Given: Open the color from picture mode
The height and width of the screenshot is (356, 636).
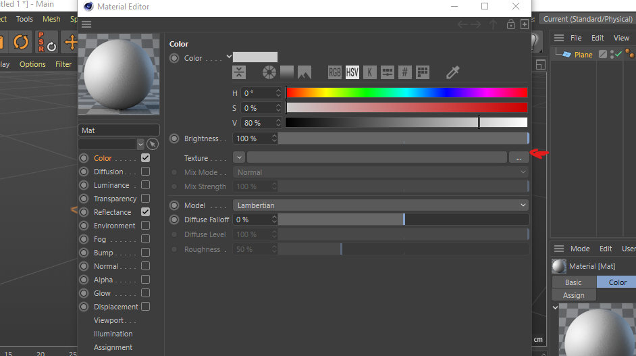Looking at the screenshot, I should click(304, 72).
